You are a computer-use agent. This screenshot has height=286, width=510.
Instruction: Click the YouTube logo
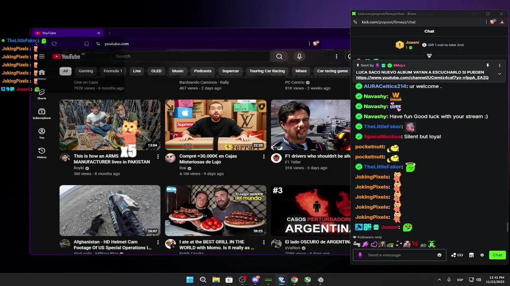[67, 56]
